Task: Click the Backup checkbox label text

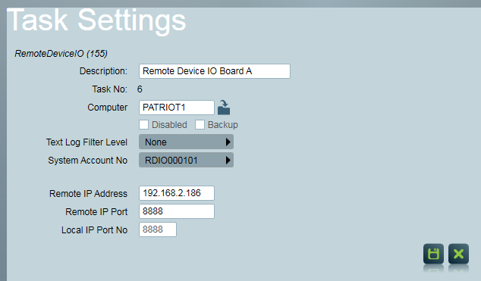Action: pos(223,125)
